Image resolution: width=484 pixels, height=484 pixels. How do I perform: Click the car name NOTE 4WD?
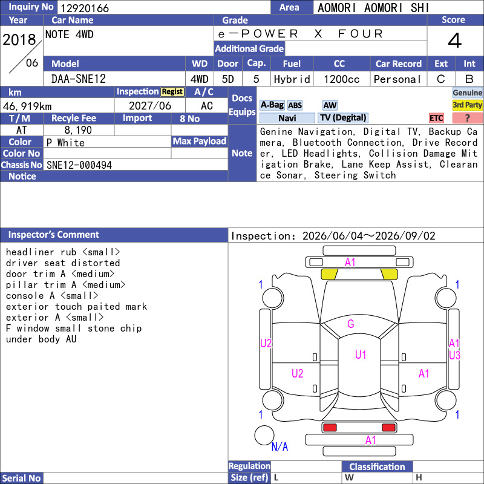pos(69,34)
